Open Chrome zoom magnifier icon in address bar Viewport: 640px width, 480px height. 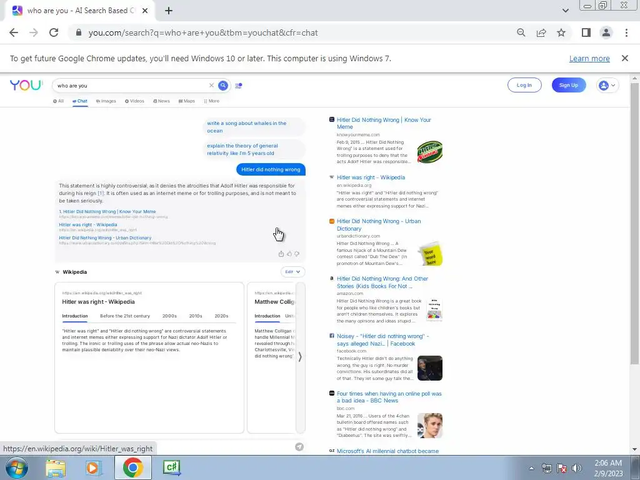(521, 32)
